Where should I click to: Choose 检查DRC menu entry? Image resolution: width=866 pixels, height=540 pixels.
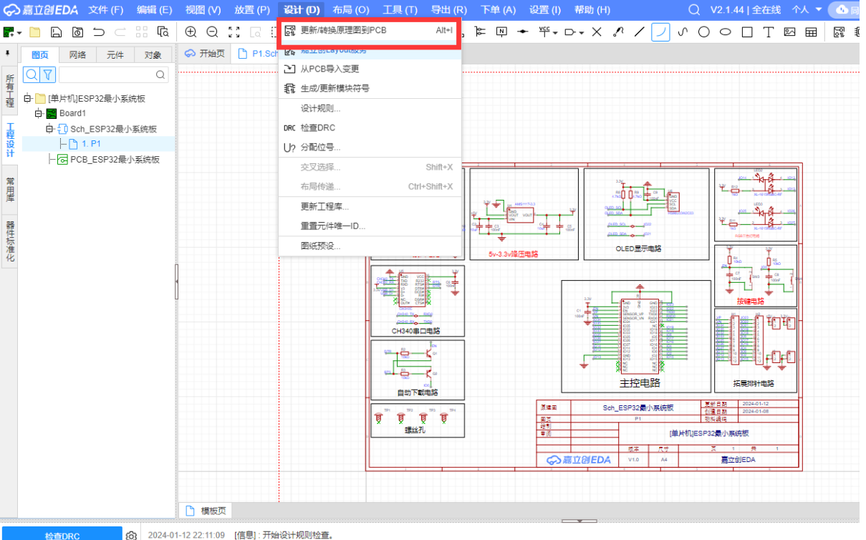(370, 127)
